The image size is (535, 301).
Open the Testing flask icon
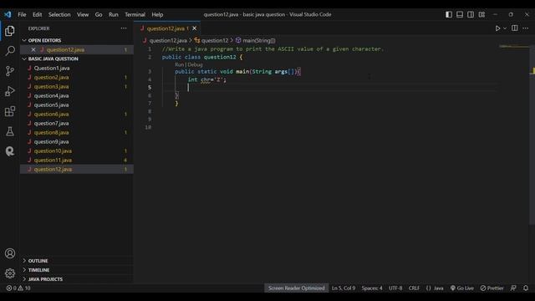pyautogui.click(x=10, y=131)
